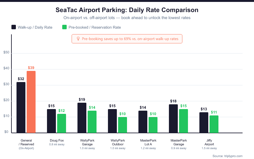Viewport: 254px width, 159px height.
Task: Select the dark $18 MasterPark Garage bar
Action: pyautogui.click(x=173, y=118)
